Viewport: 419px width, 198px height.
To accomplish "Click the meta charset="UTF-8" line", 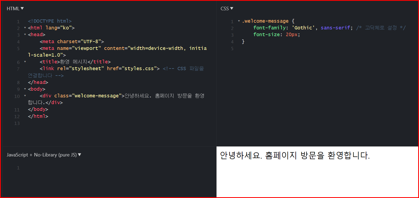I will pos(72,42).
